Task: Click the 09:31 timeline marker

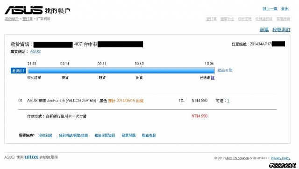Action: 102,64
